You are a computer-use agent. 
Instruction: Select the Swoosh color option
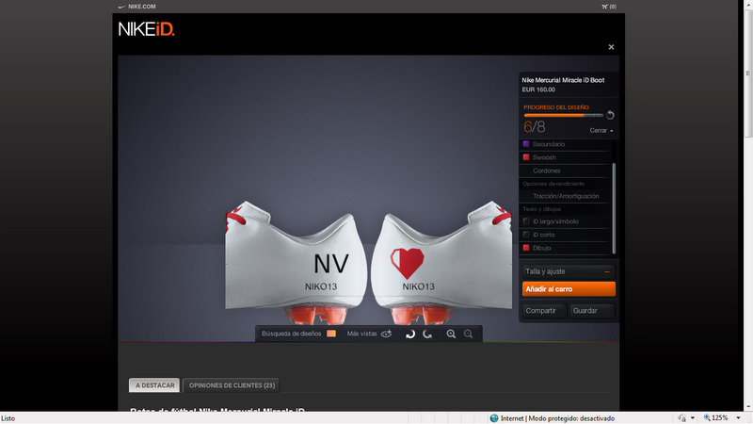coord(565,157)
